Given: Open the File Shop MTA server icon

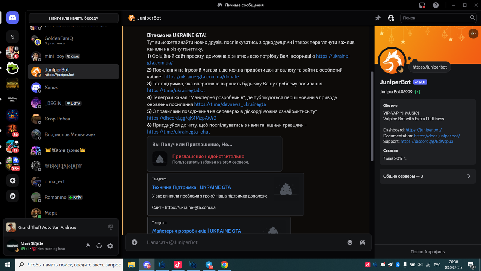Looking at the screenshot, I should [x=12, y=99].
